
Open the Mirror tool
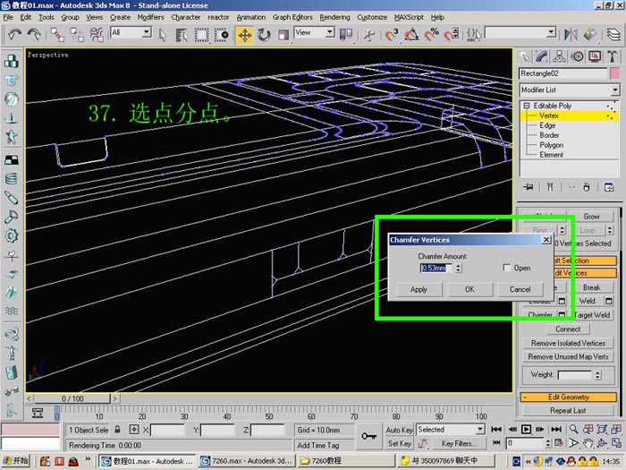(571, 35)
